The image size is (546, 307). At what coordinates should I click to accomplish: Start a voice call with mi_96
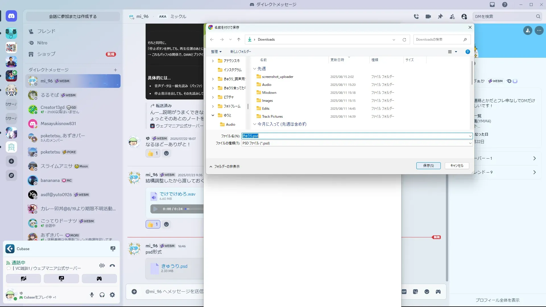click(416, 16)
